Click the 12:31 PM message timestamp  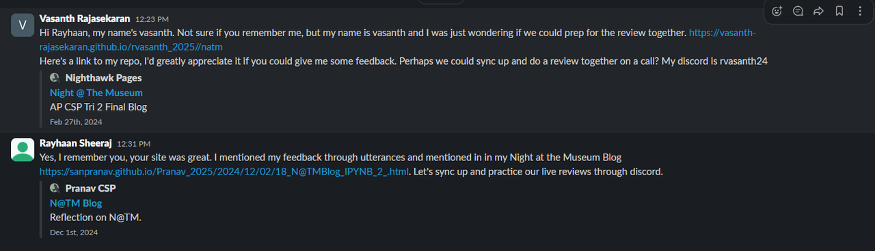point(133,144)
